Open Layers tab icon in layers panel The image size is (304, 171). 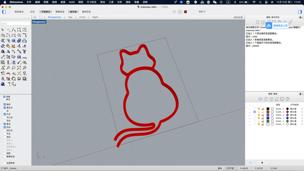click(260, 99)
